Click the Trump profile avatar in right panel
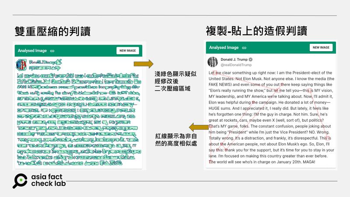Image resolution: width=350 pixels, height=197 pixels. 213,62
